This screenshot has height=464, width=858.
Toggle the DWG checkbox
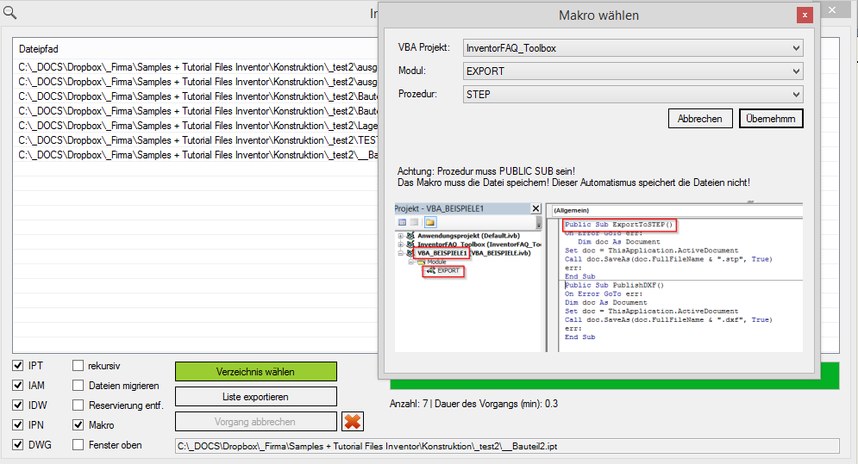(x=18, y=444)
